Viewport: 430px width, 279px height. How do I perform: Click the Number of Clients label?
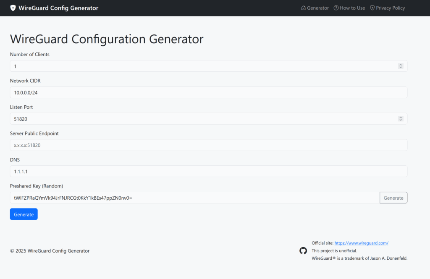(x=30, y=54)
